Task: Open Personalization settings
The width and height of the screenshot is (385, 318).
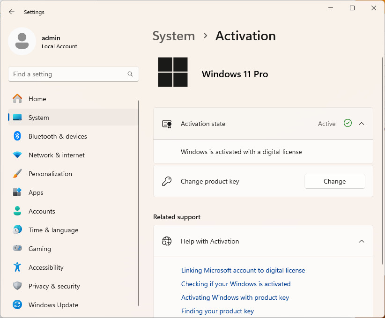Action: (x=73, y=174)
